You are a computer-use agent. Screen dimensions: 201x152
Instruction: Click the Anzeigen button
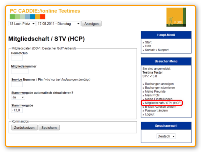[x=91, y=24]
